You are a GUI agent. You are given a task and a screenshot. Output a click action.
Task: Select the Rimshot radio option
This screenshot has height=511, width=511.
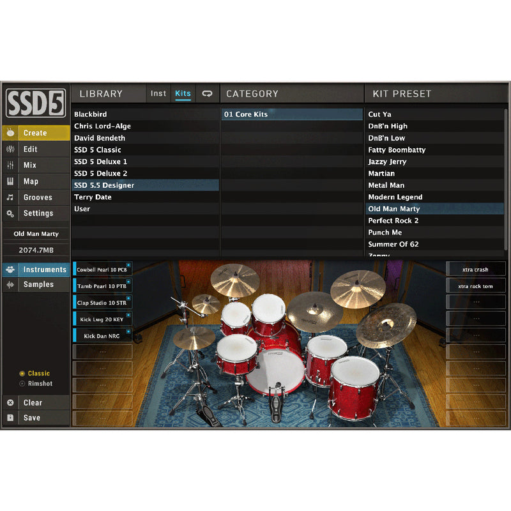click(x=22, y=384)
